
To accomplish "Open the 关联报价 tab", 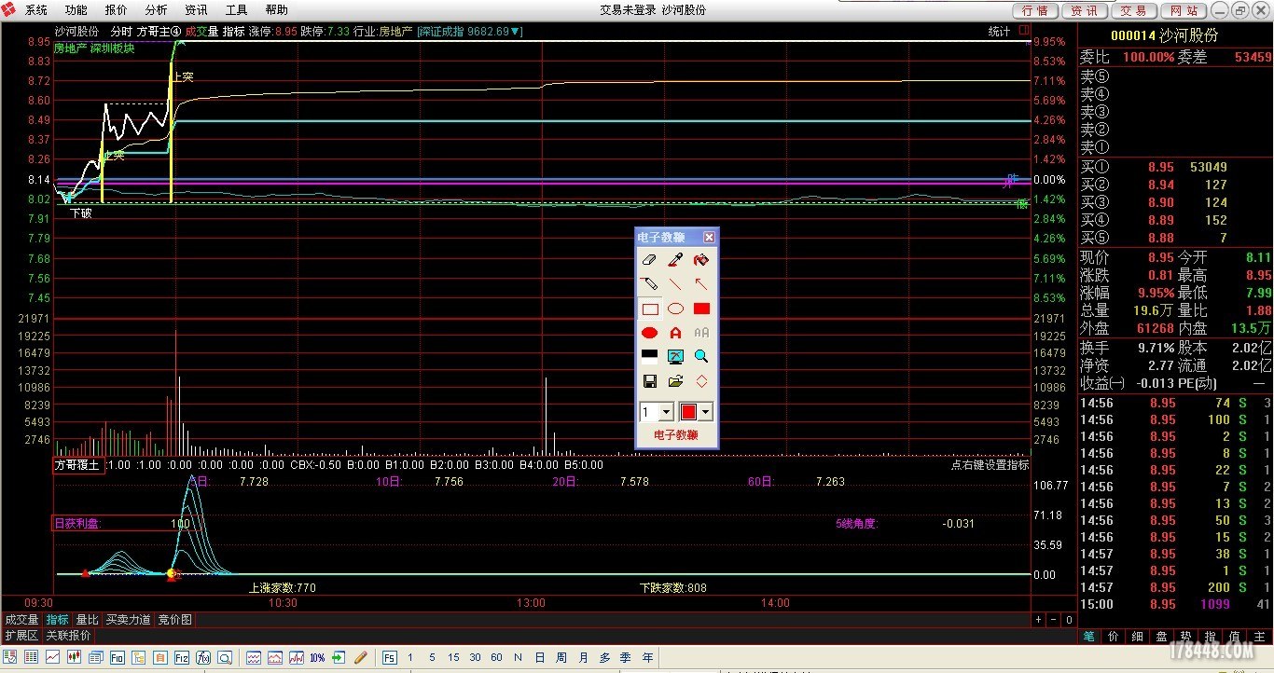I will (69, 636).
